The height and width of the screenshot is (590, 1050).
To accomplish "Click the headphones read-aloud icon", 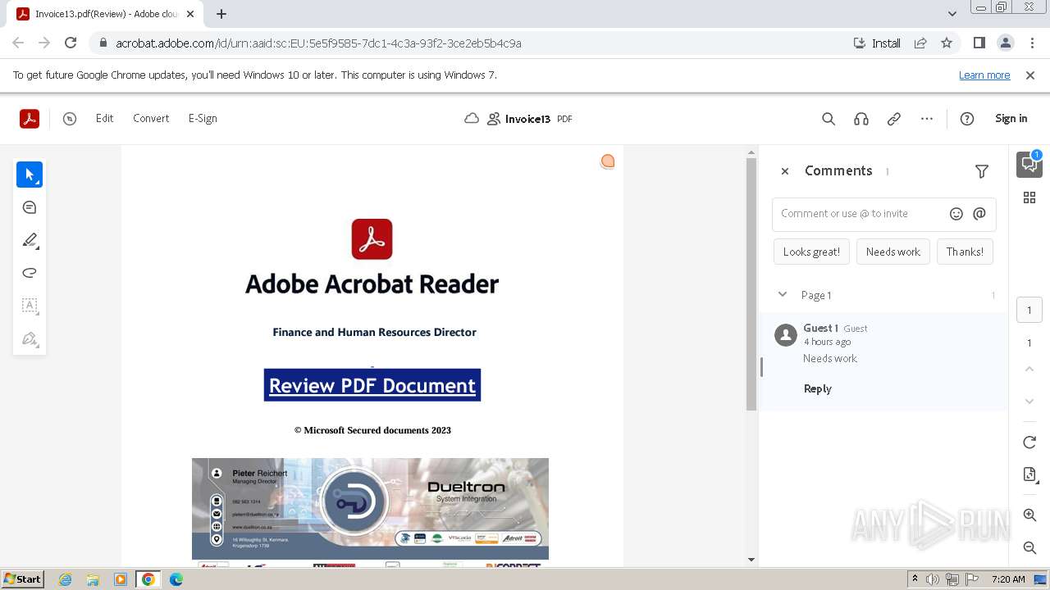I will [x=861, y=119].
